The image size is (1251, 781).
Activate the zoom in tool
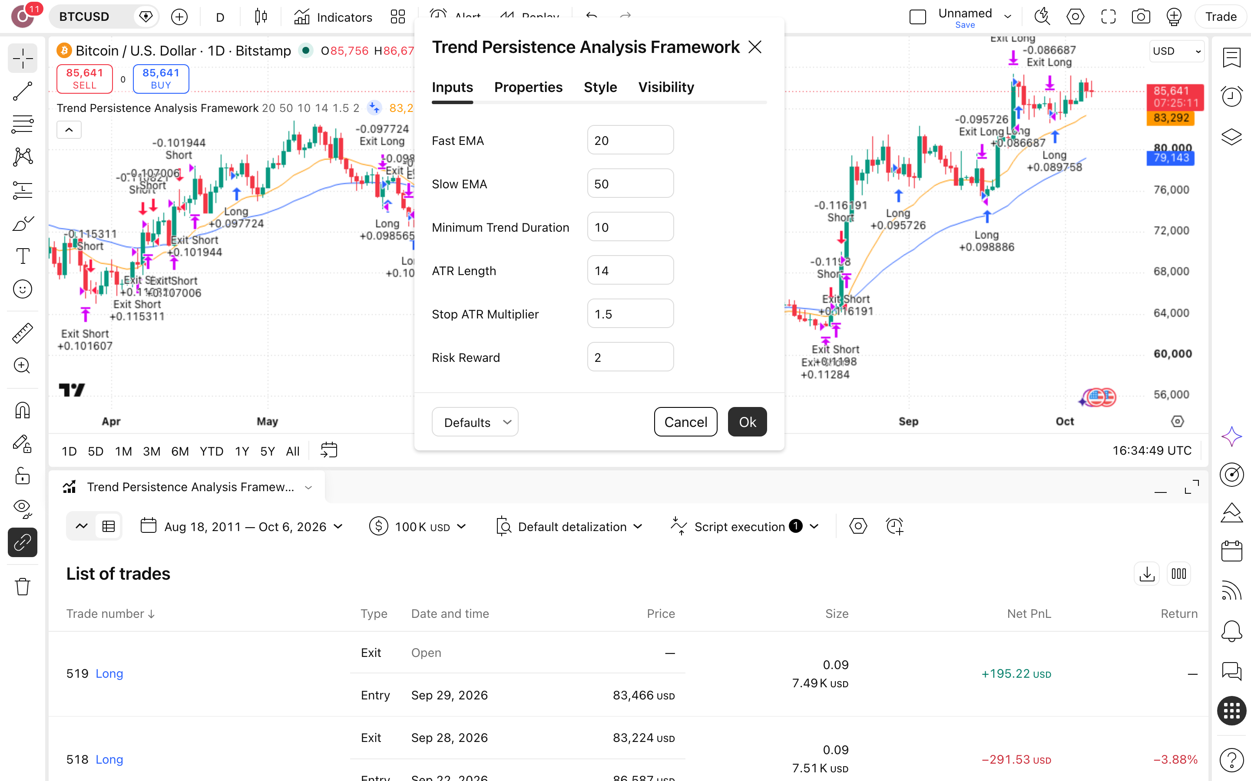click(x=22, y=366)
